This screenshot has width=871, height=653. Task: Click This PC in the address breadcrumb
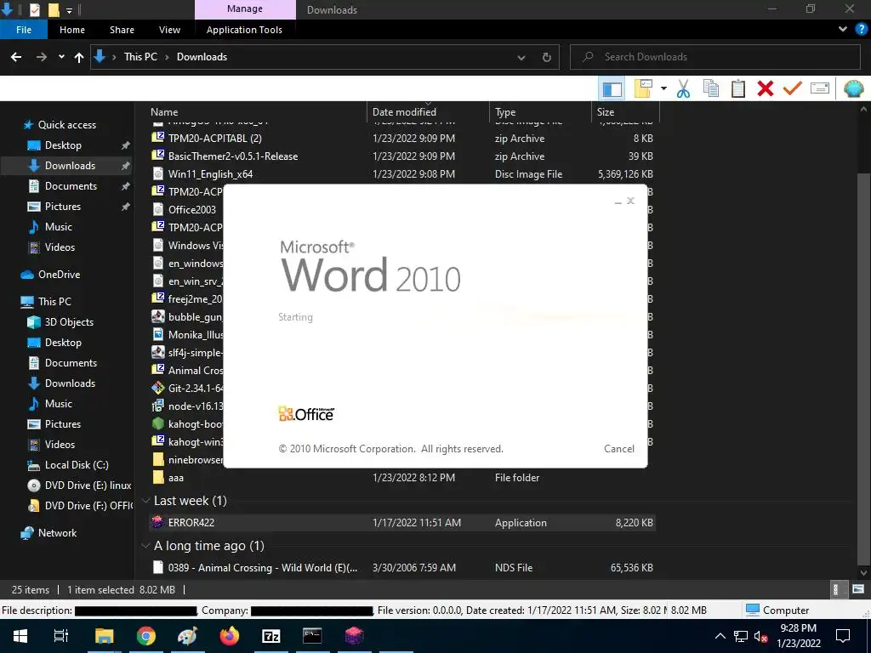pyautogui.click(x=140, y=57)
